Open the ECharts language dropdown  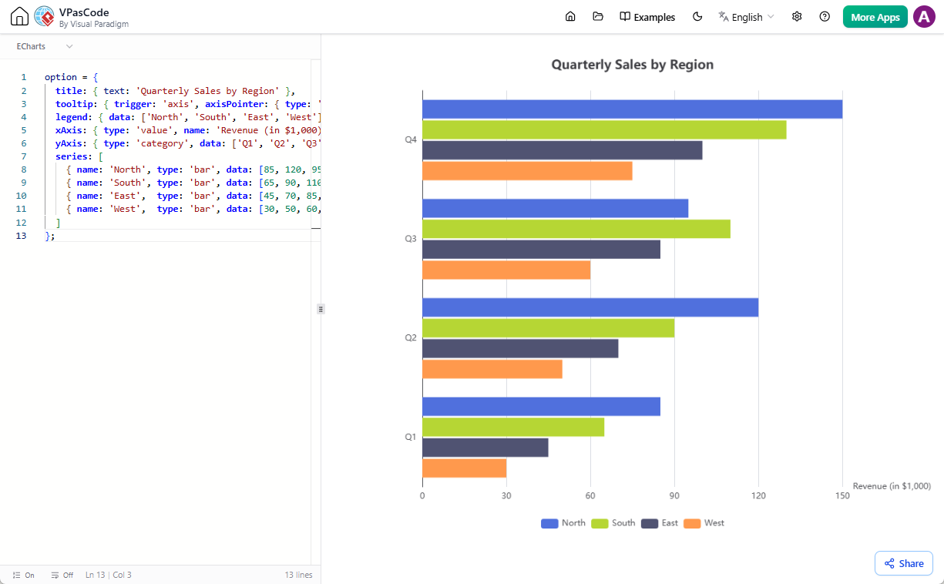click(x=45, y=46)
